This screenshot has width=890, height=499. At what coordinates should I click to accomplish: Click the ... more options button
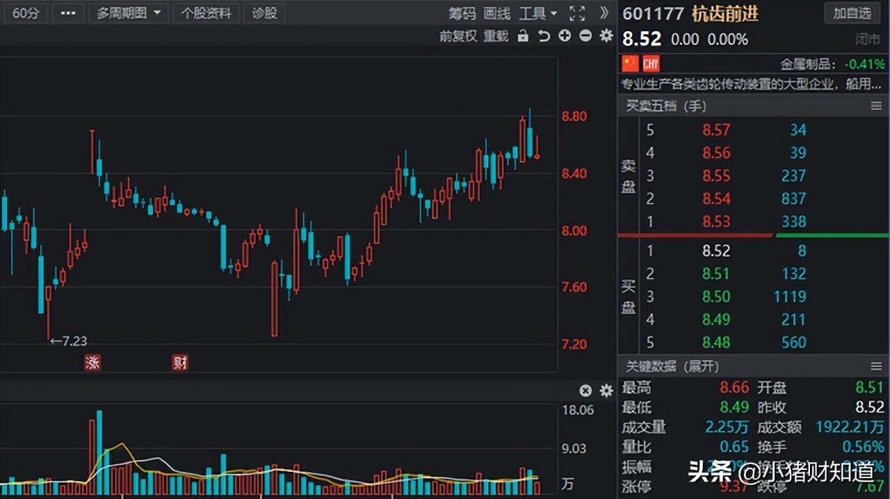[67, 13]
